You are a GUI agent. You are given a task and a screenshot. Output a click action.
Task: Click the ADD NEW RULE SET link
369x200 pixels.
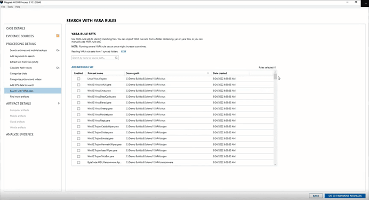82,67
